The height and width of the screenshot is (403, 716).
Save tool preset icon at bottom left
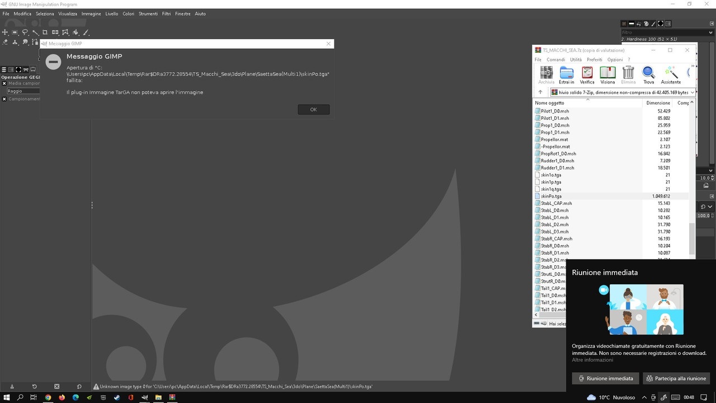point(12,386)
